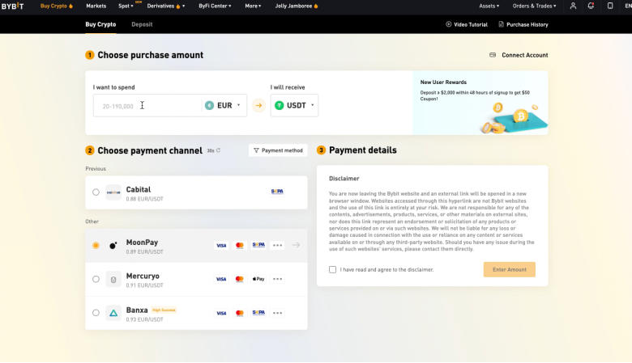This screenshot has height=363, width=632.
Task: Select the Banxa payment channel radio
Action: (96, 313)
